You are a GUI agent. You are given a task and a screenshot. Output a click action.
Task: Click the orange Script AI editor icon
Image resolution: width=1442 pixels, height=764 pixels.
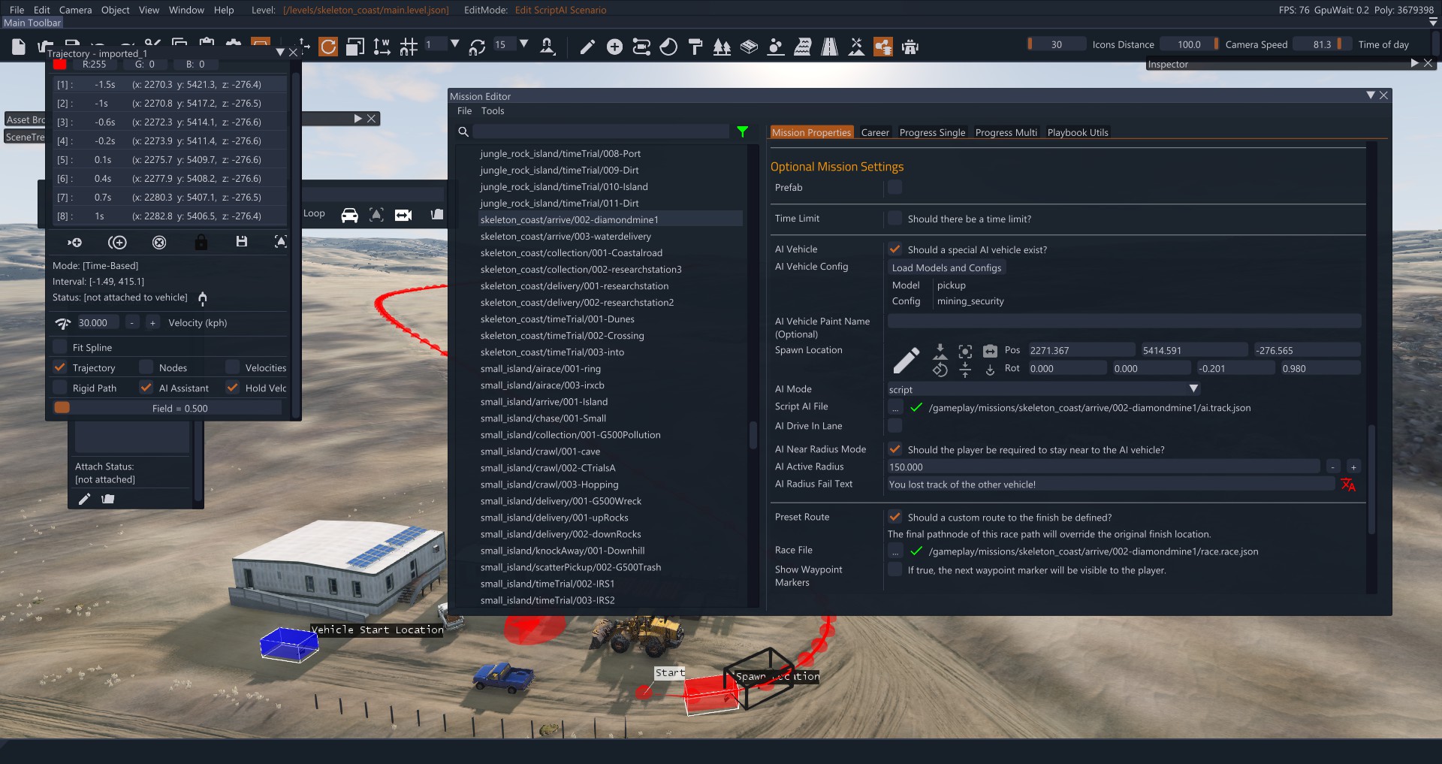point(883,47)
